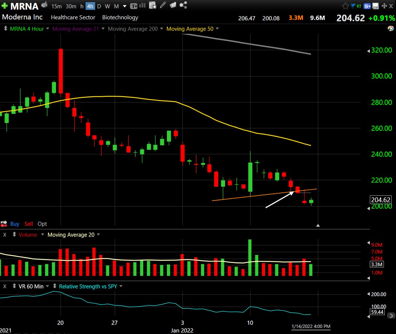Click the S sort-by button icon
This screenshot has height=334, width=396.
[x=367, y=6]
